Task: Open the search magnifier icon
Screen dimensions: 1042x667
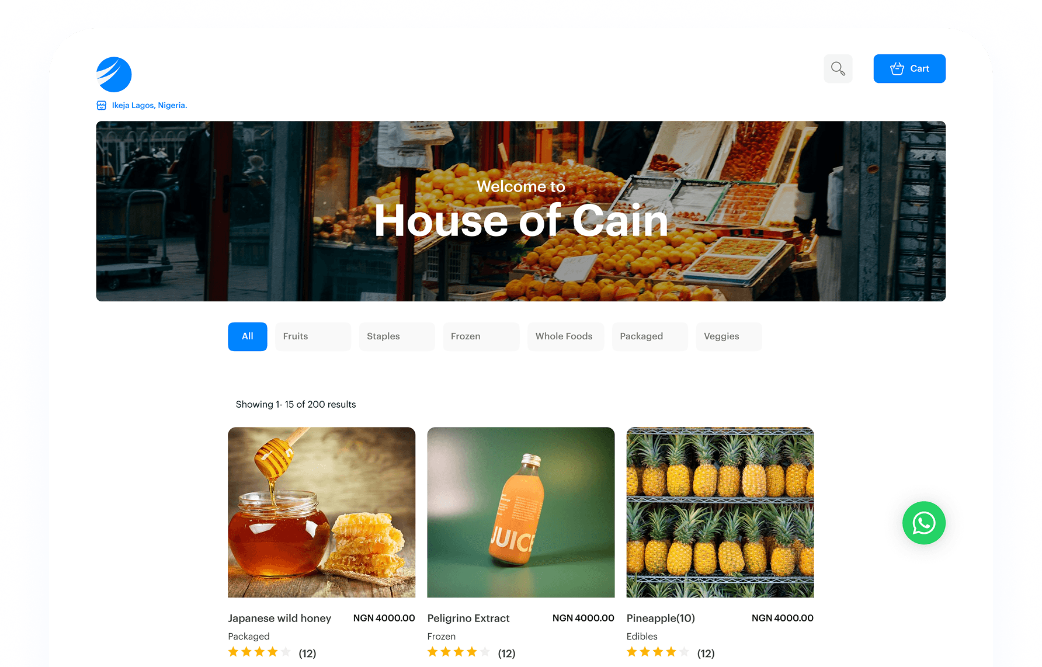Action: coord(838,68)
